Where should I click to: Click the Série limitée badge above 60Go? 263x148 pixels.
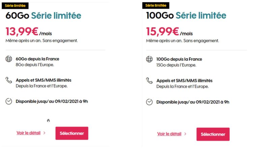click(x=15, y=6)
